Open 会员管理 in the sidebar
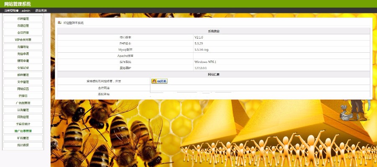Image resolution: width=377 pixels, height=167 pixels. pos(23,33)
